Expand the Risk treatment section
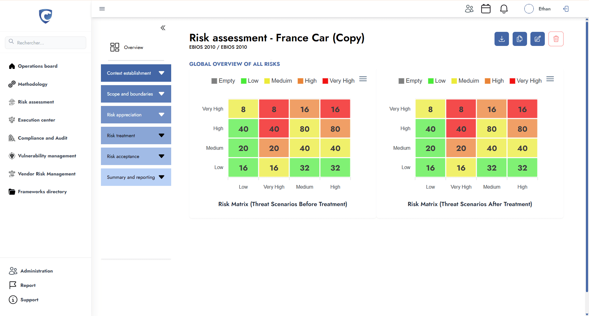Viewport: 589px width, 316px height. click(x=136, y=135)
